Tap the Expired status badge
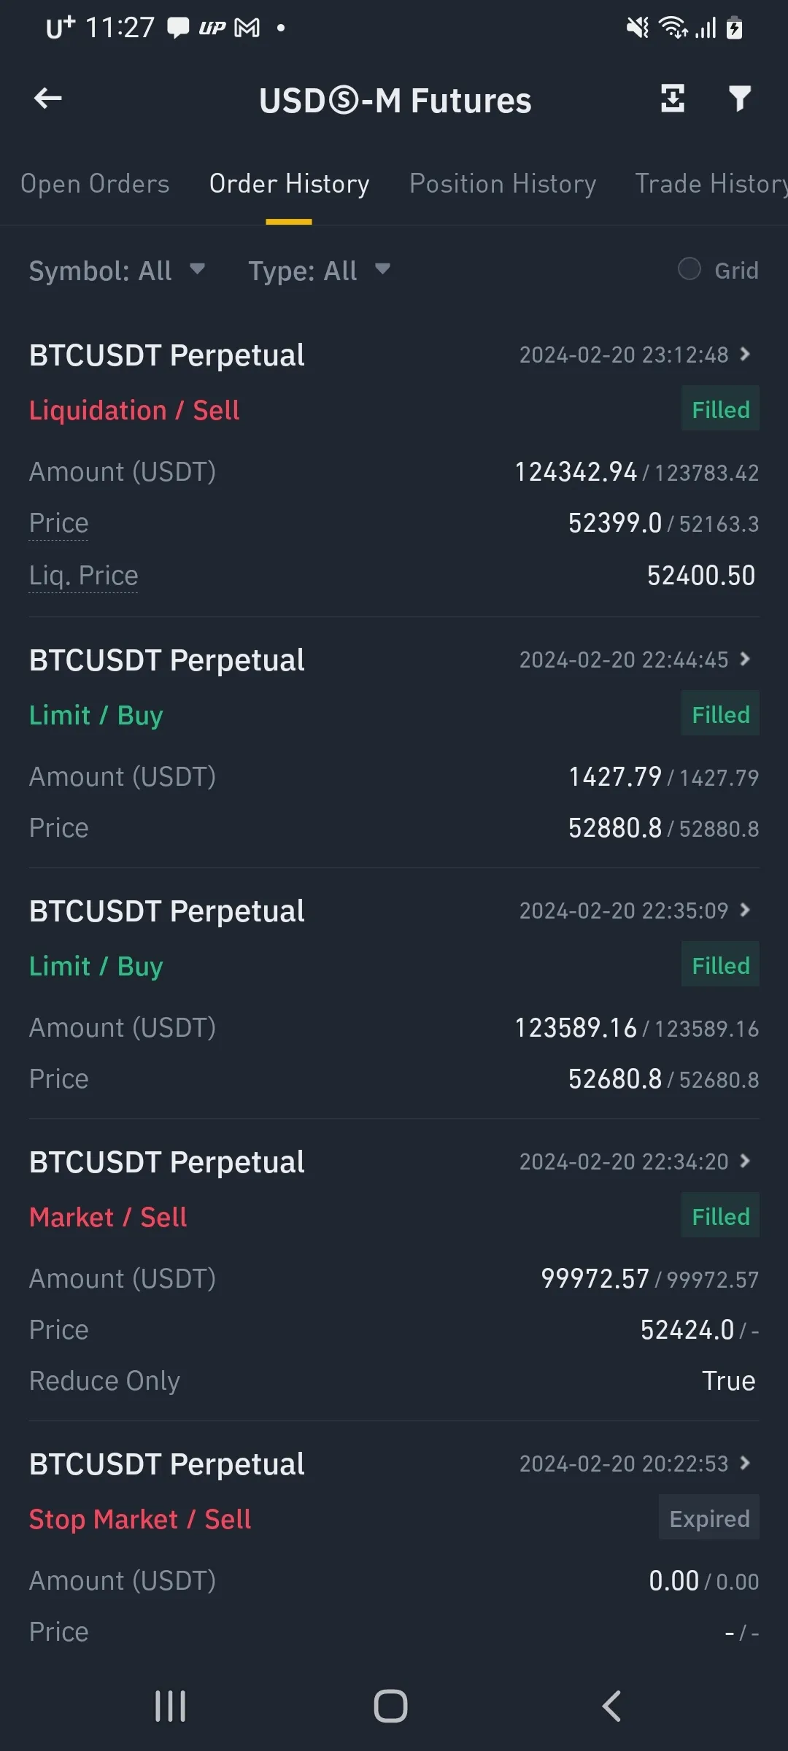The image size is (788, 1751). point(709,1519)
